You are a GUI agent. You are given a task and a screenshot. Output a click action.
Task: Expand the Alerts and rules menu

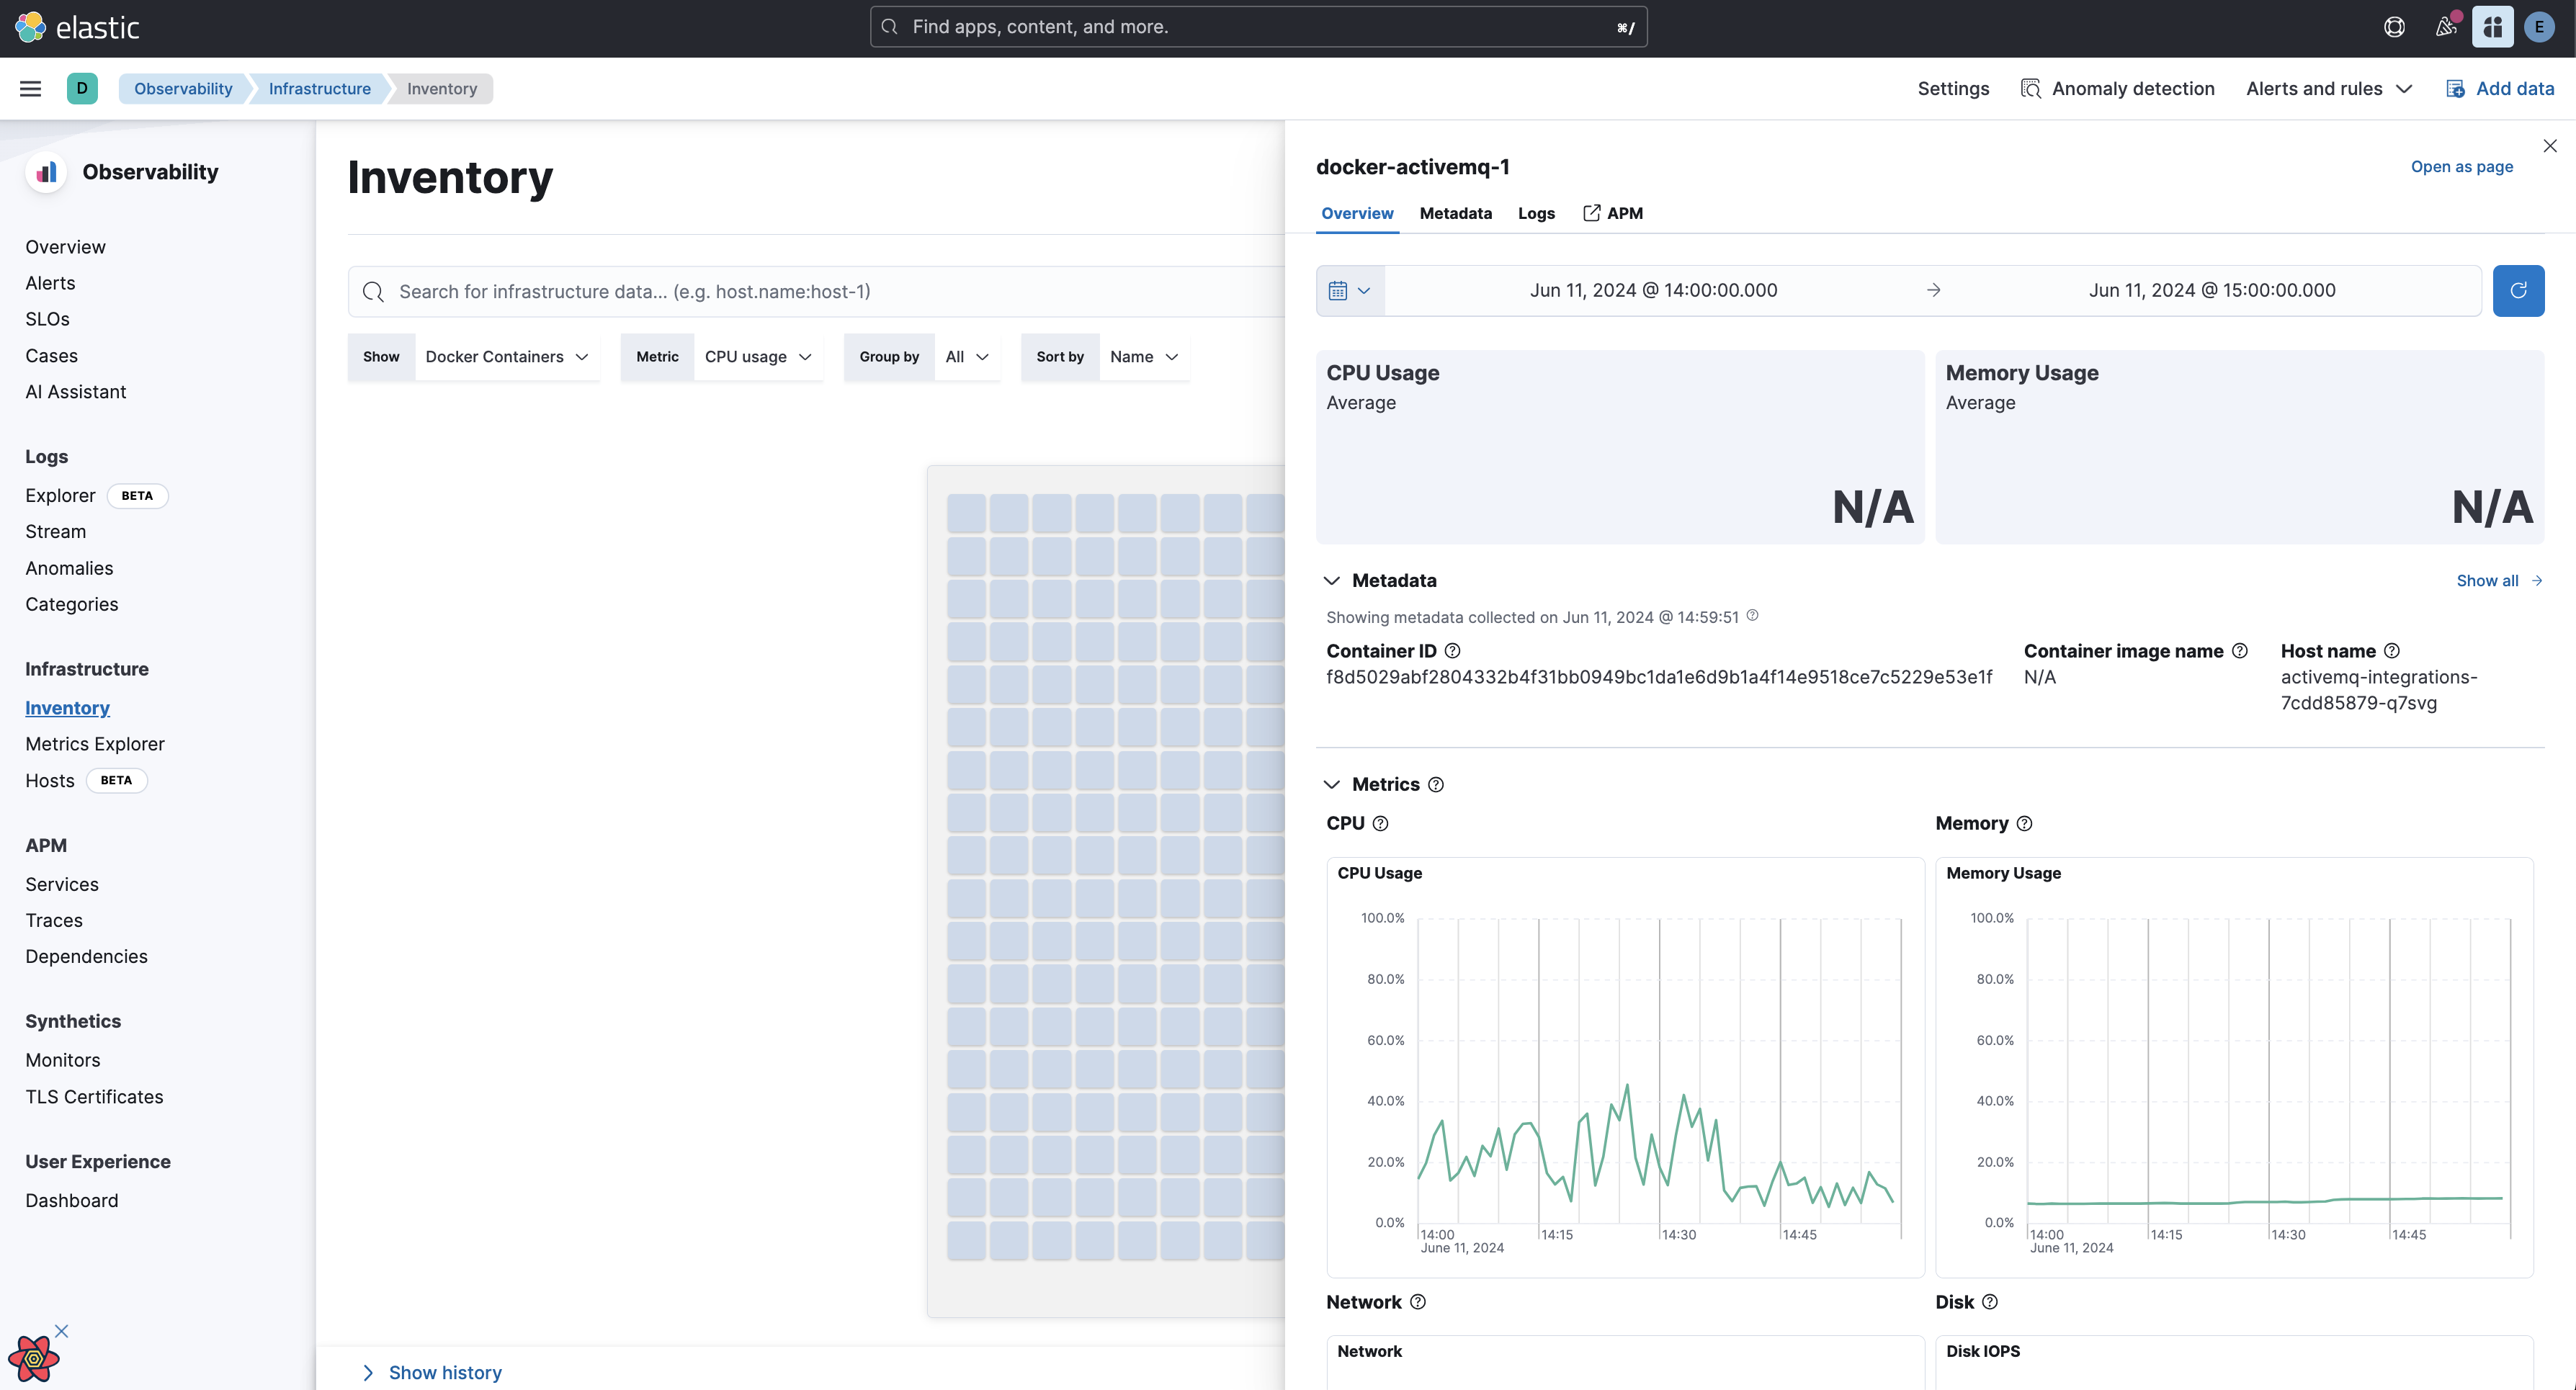[2329, 89]
